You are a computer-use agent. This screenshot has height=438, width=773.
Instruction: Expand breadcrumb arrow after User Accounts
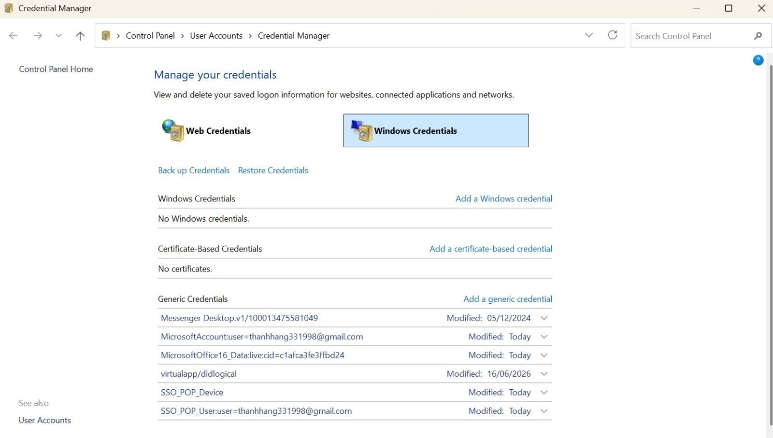point(250,36)
